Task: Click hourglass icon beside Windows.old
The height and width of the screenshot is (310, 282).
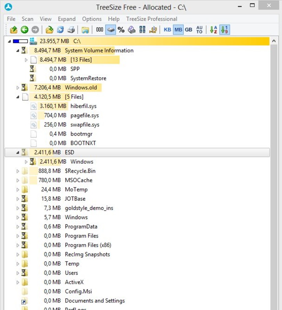Action: (x=24, y=88)
